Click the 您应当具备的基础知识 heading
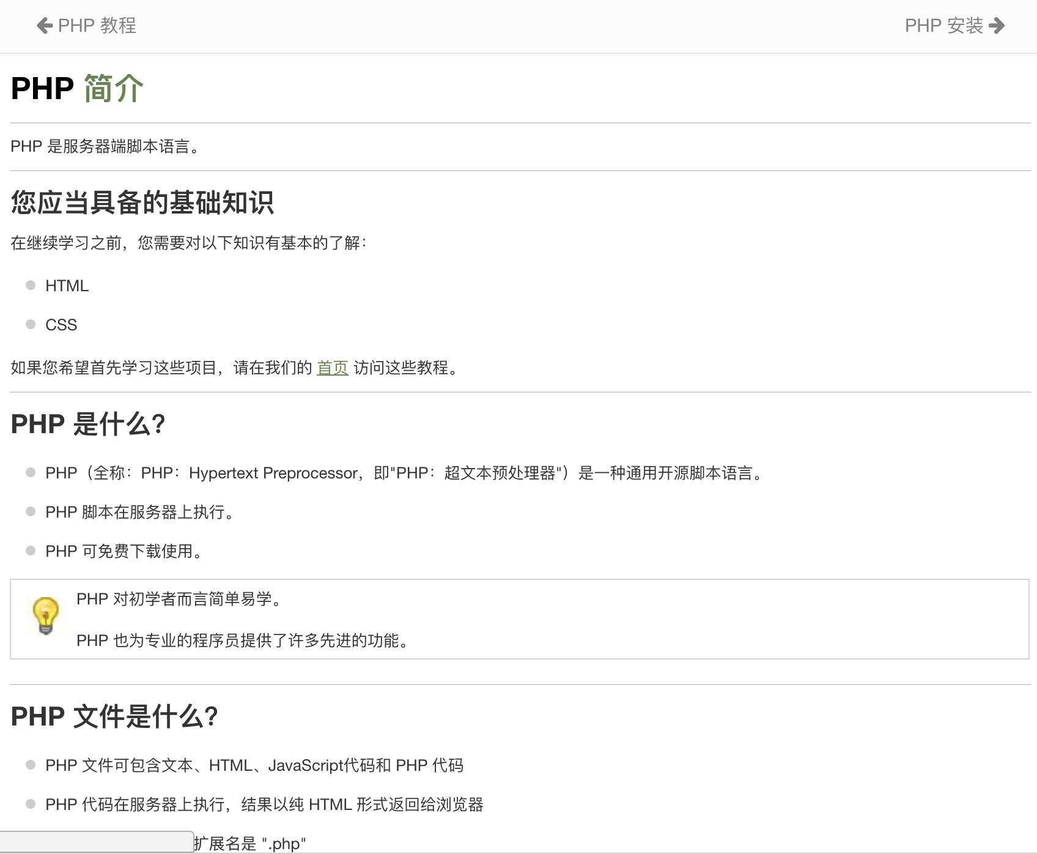Screen dimensions: 1037x854 (142, 202)
